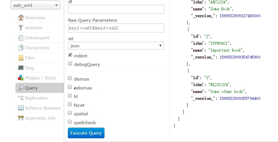
Task: Select the Query menu entry
Action: [x=40, y=88]
